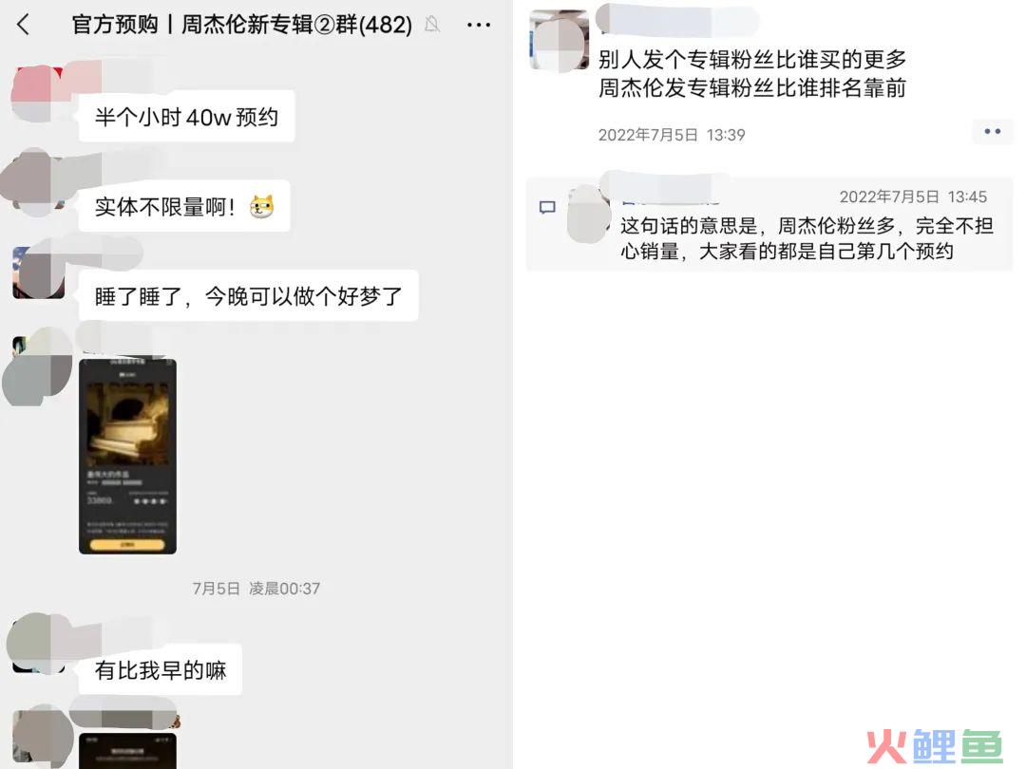Open the two-dot options button beside 13:39 post

click(992, 131)
